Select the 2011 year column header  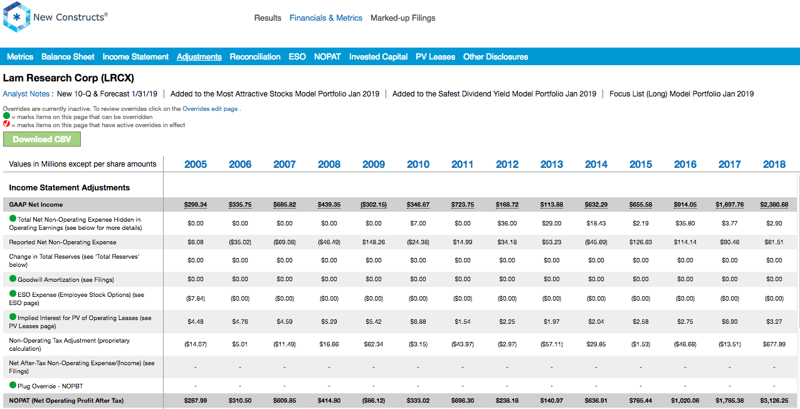tap(463, 164)
